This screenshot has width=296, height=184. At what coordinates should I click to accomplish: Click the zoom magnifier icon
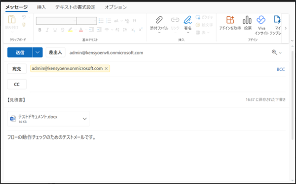click(274, 52)
